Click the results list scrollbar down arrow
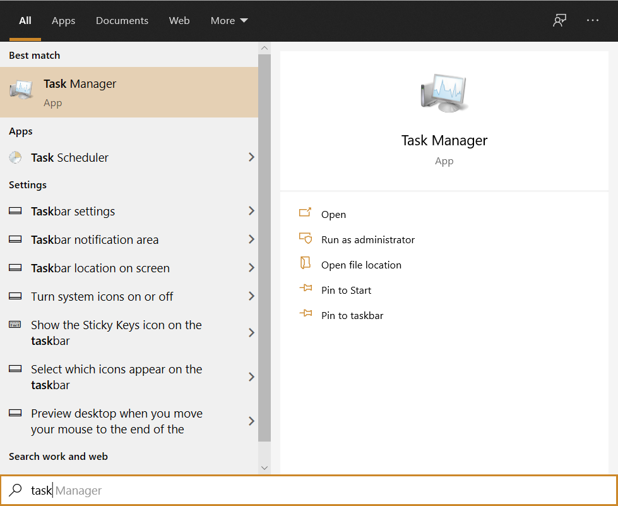 264,468
